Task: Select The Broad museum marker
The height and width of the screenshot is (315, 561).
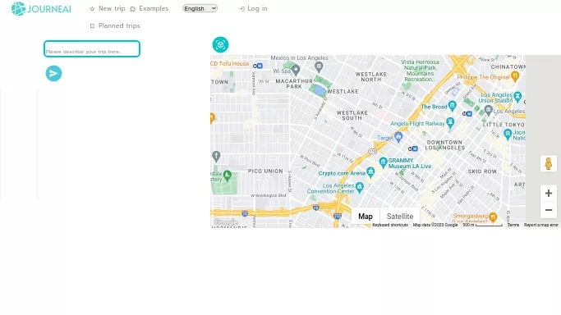Action: [x=453, y=106]
